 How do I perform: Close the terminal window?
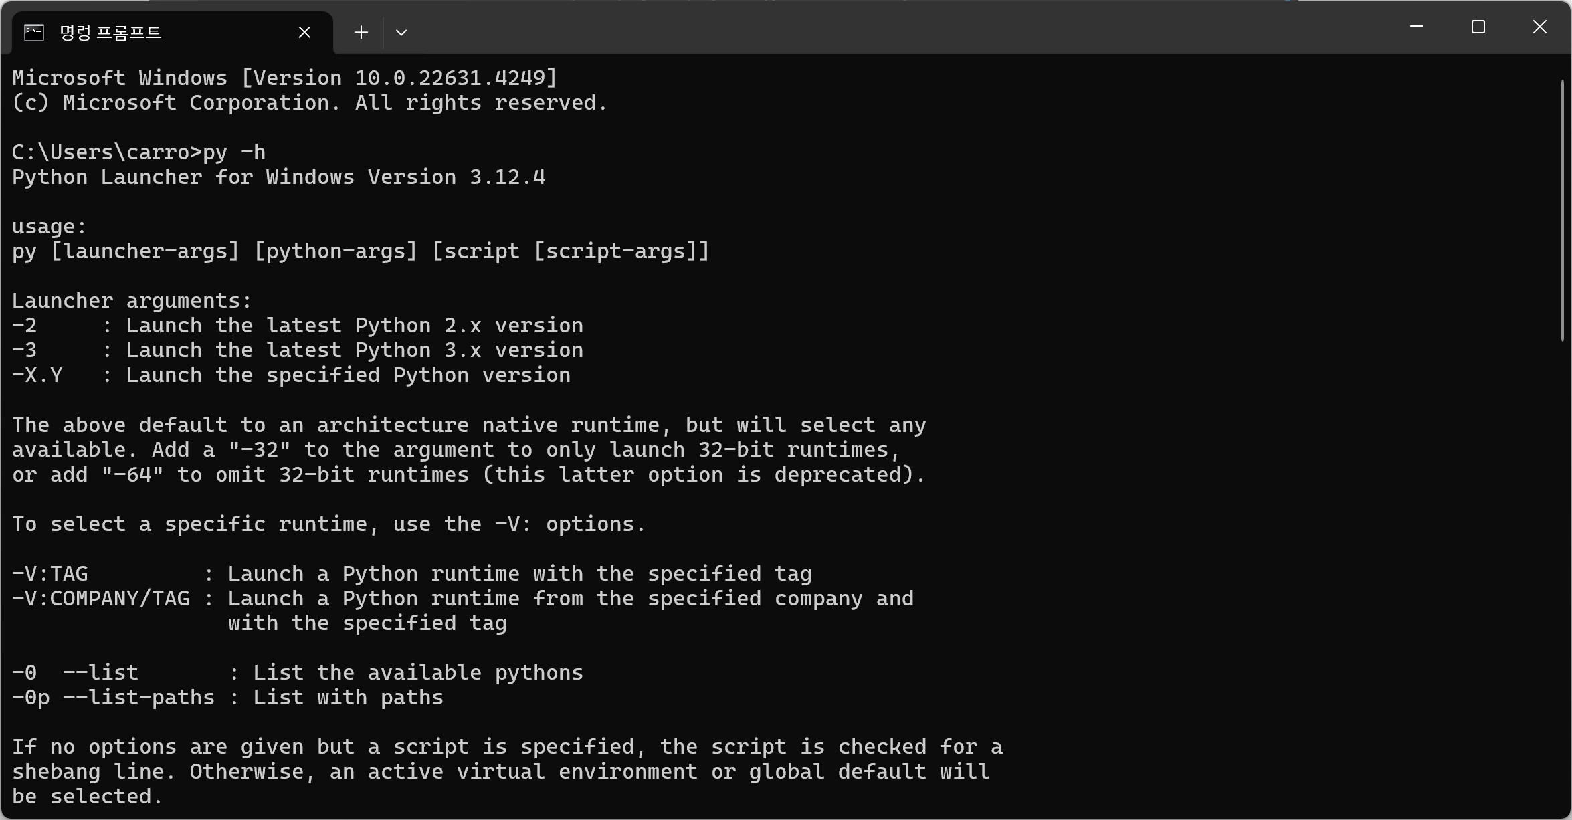1539,27
